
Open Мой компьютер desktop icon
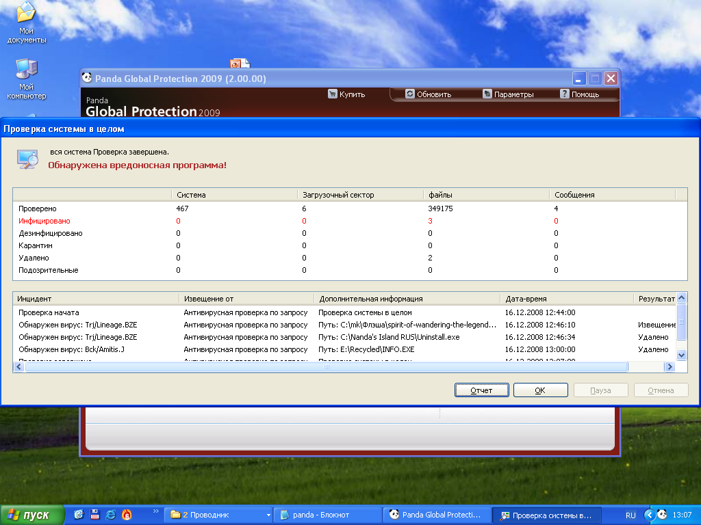(x=27, y=79)
